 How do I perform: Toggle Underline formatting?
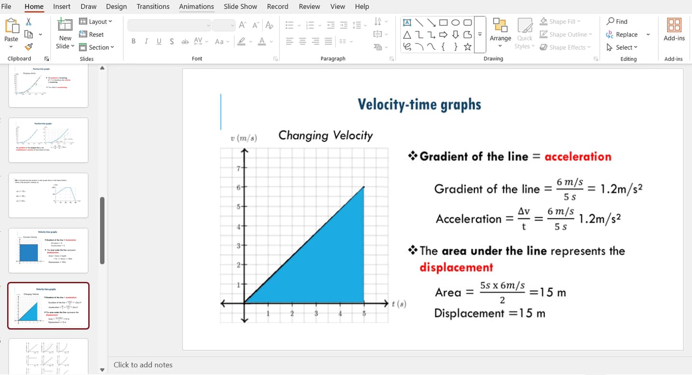159,41
